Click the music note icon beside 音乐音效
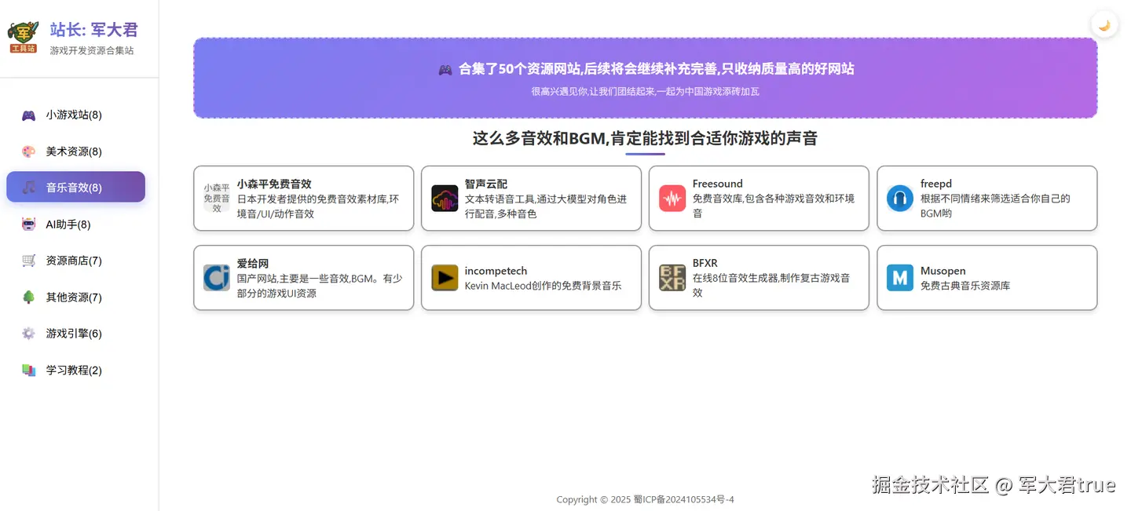Image resolution: width=1131 pixels, height=511 pixels. click(28, 188)
